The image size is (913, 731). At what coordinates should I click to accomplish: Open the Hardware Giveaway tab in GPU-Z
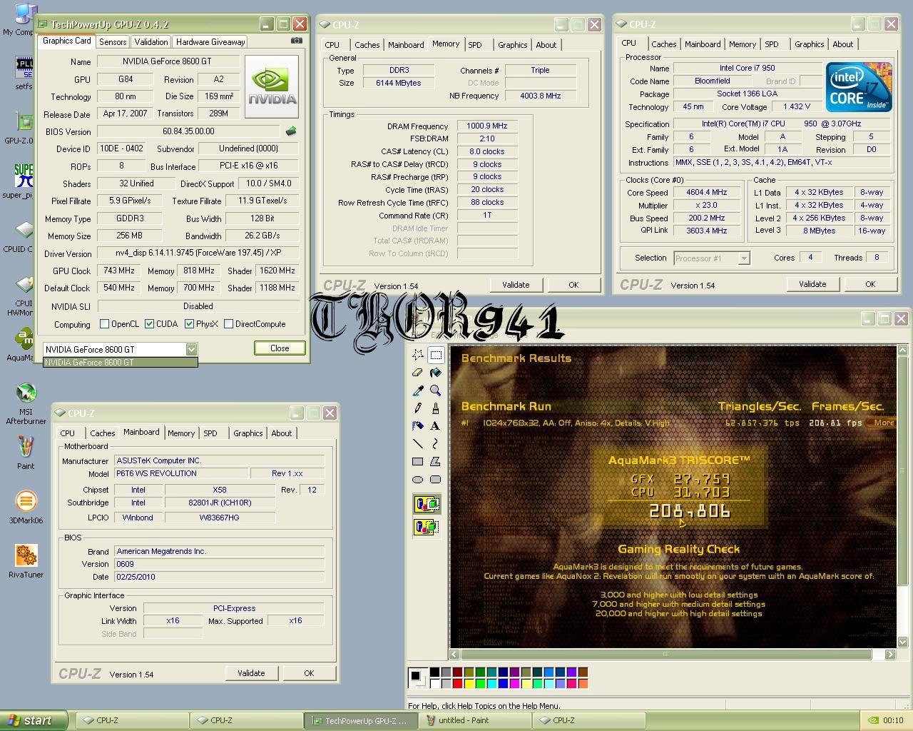click(x=210, y=42)
